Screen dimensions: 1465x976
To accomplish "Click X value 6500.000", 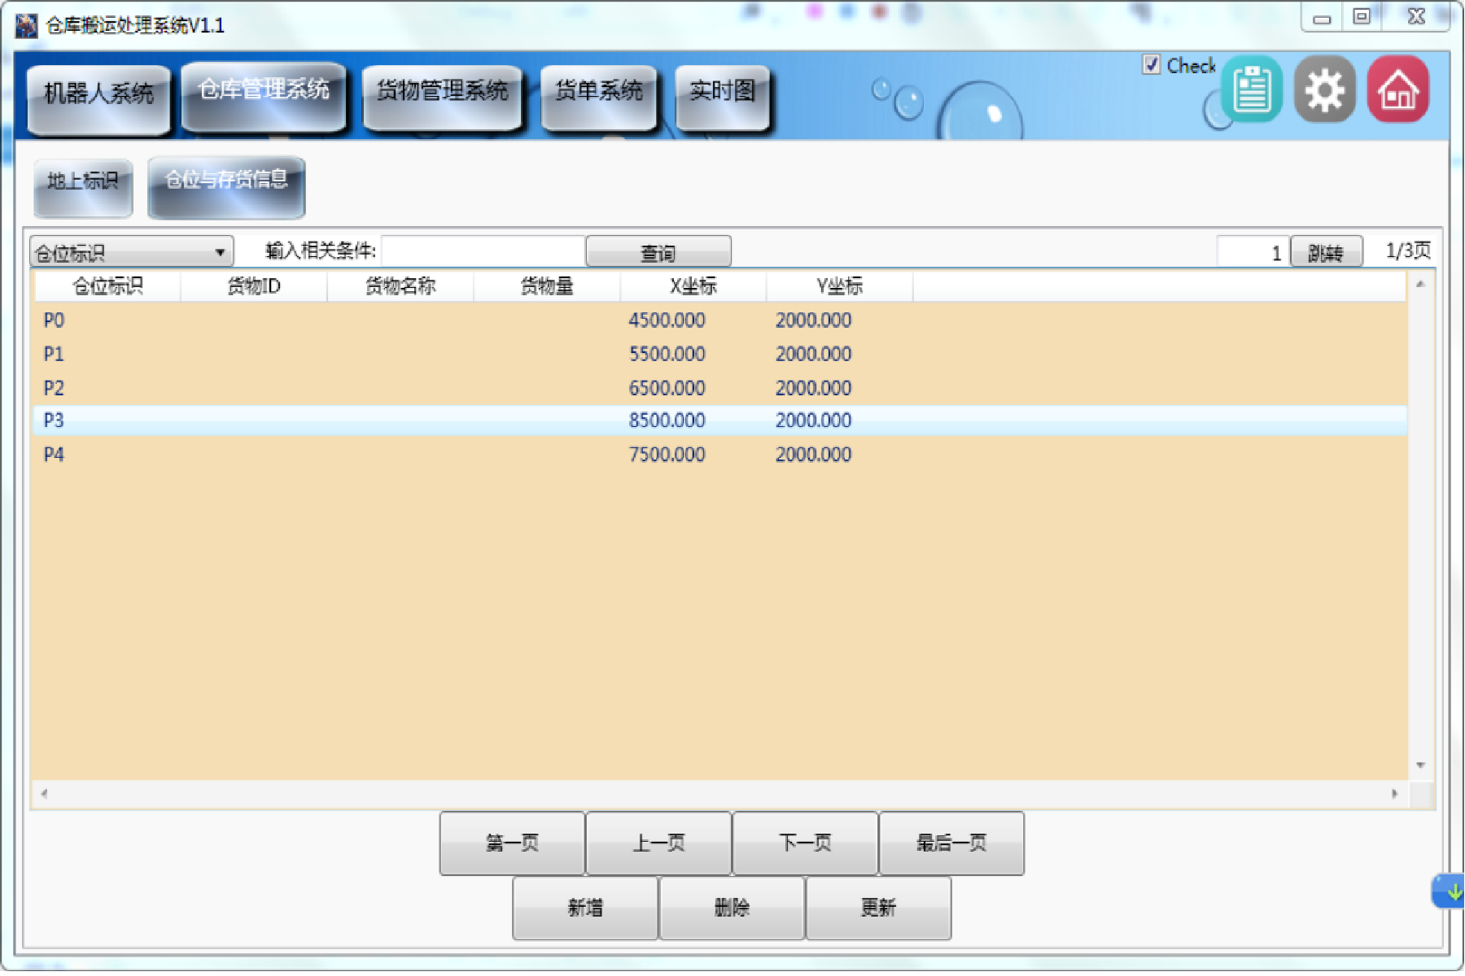I will click(x=667, y=388).
